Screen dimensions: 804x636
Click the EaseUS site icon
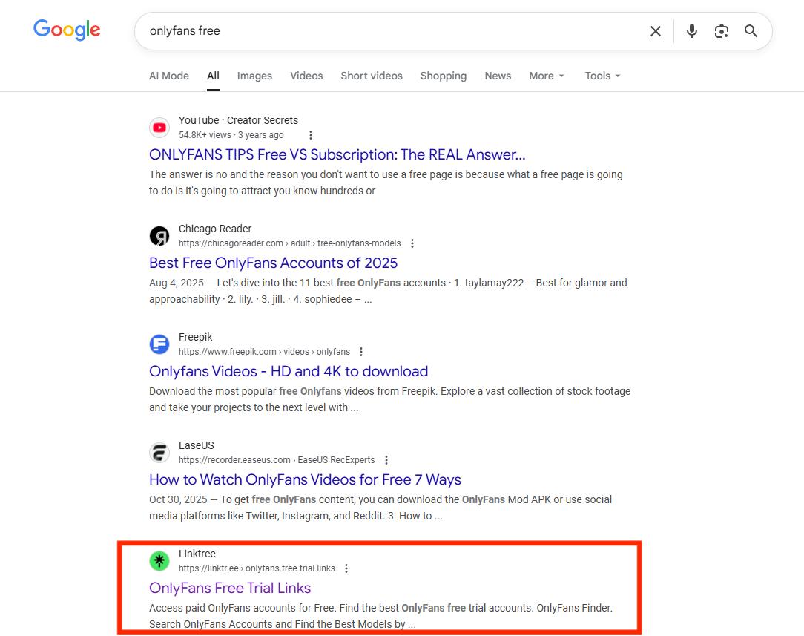pyautogui.click(x=159, y=453)
